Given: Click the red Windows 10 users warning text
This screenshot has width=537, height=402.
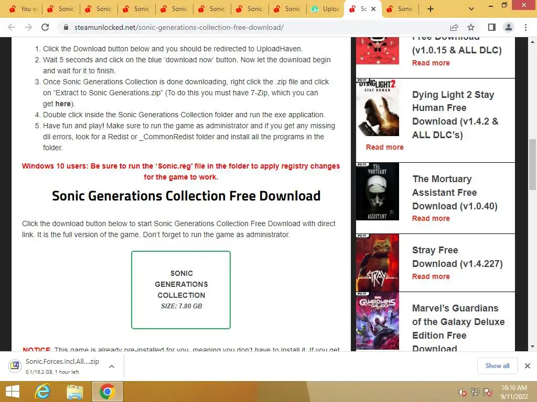Looking at the screenshot, I should 181,172.
